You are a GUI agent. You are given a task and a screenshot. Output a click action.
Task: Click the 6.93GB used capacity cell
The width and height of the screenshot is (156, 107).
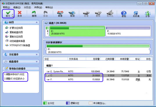(111, 75)
